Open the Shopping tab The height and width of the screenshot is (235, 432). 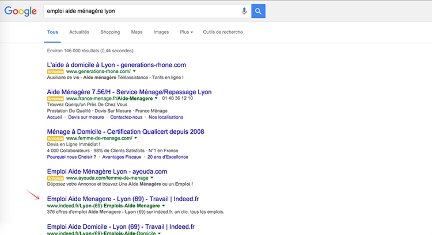[110, 32]
